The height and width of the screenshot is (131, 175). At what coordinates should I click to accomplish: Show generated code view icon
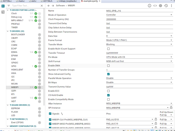155,6
